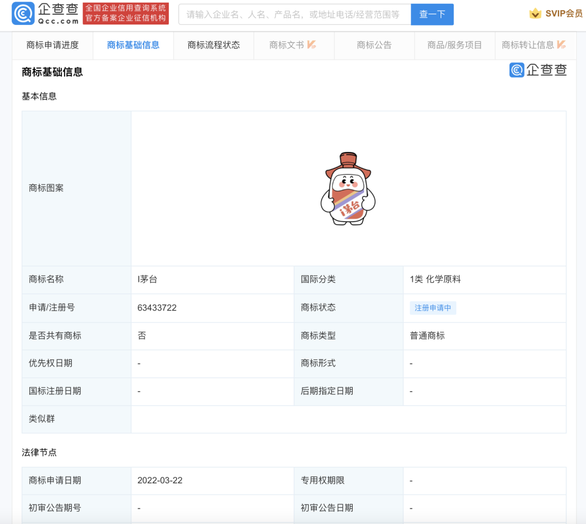The height and width of the screenshot is (524, 586).
Task: Click the SVIP crown icon
Action: pos(535,14)
